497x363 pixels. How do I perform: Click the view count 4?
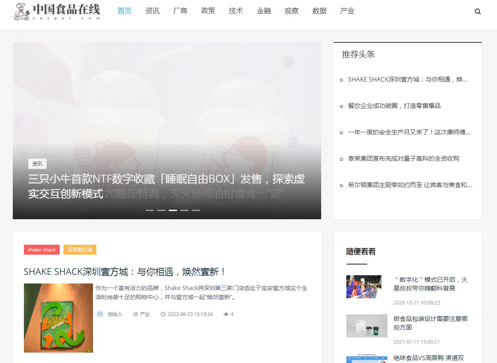[232, 314]
